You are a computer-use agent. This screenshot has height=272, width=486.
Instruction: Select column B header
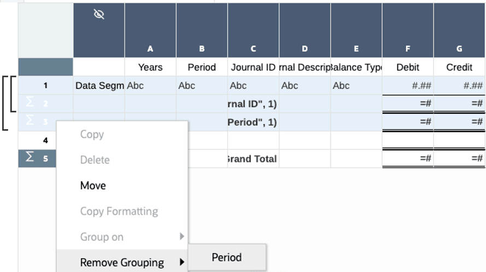202,49
